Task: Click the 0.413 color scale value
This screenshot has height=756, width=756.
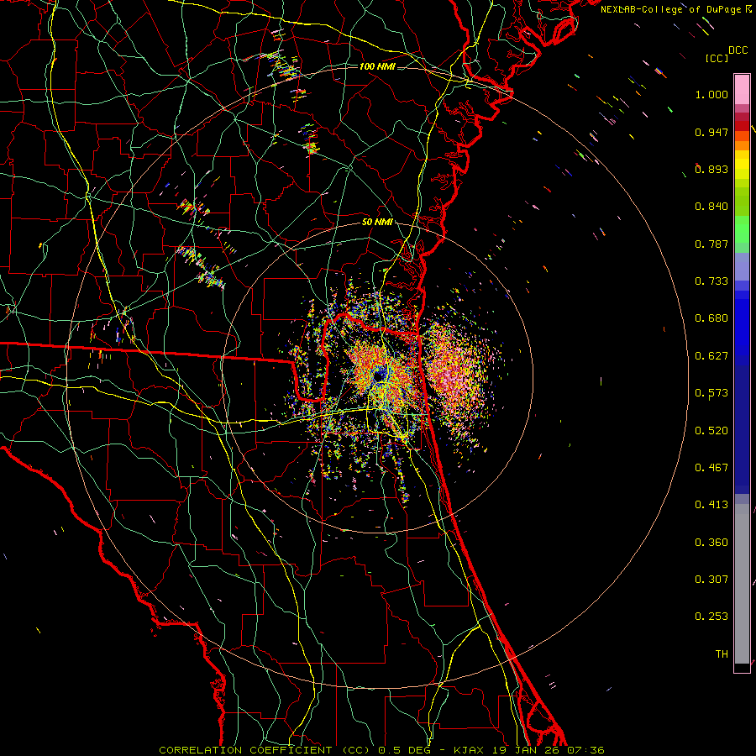Action: pos(711,505)
